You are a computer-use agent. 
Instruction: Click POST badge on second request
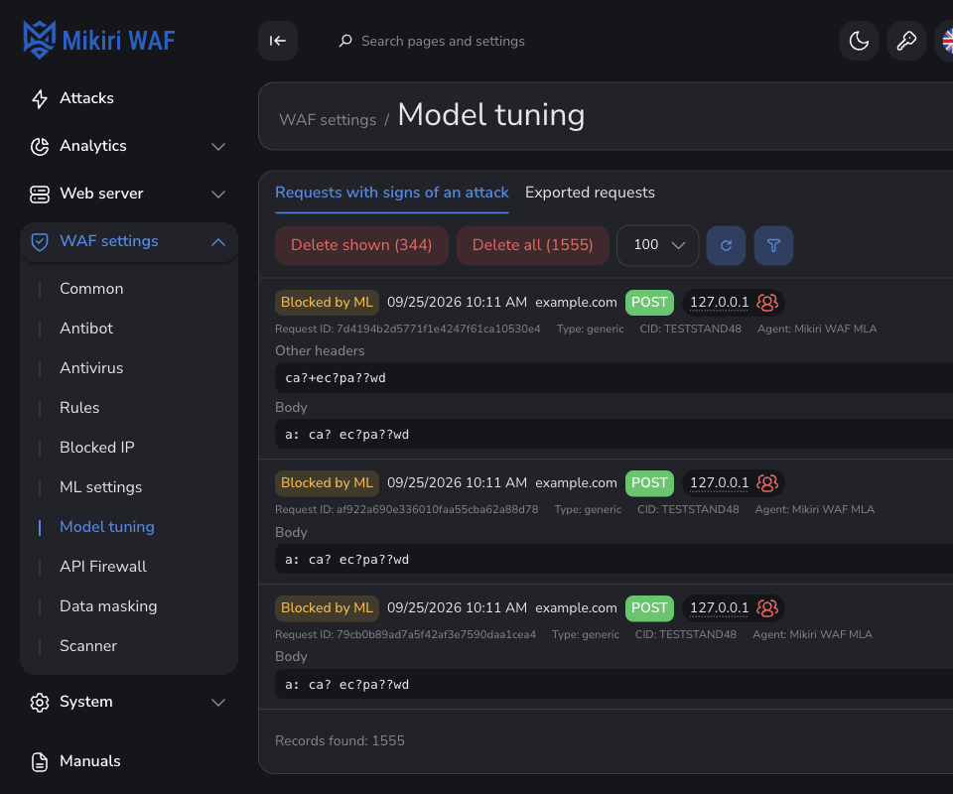[649, 483]
